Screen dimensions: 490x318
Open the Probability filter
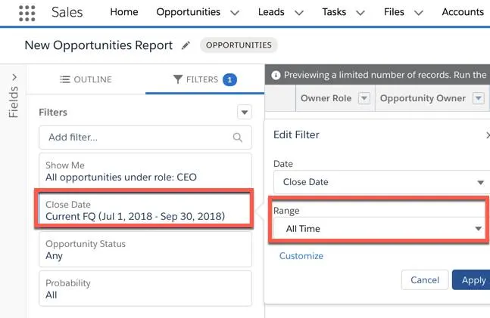(145, 289)
